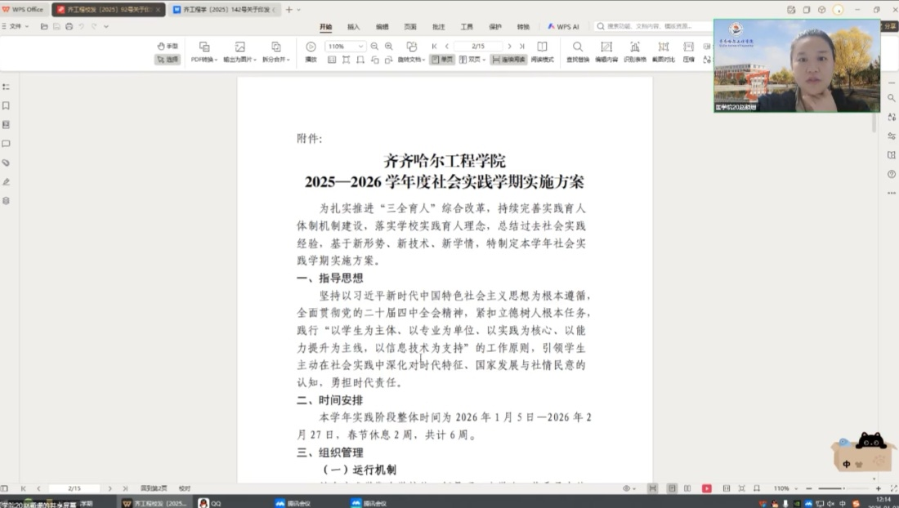Click the 截图对比 screenshot compare icon
899x508 pixels.
663,47
